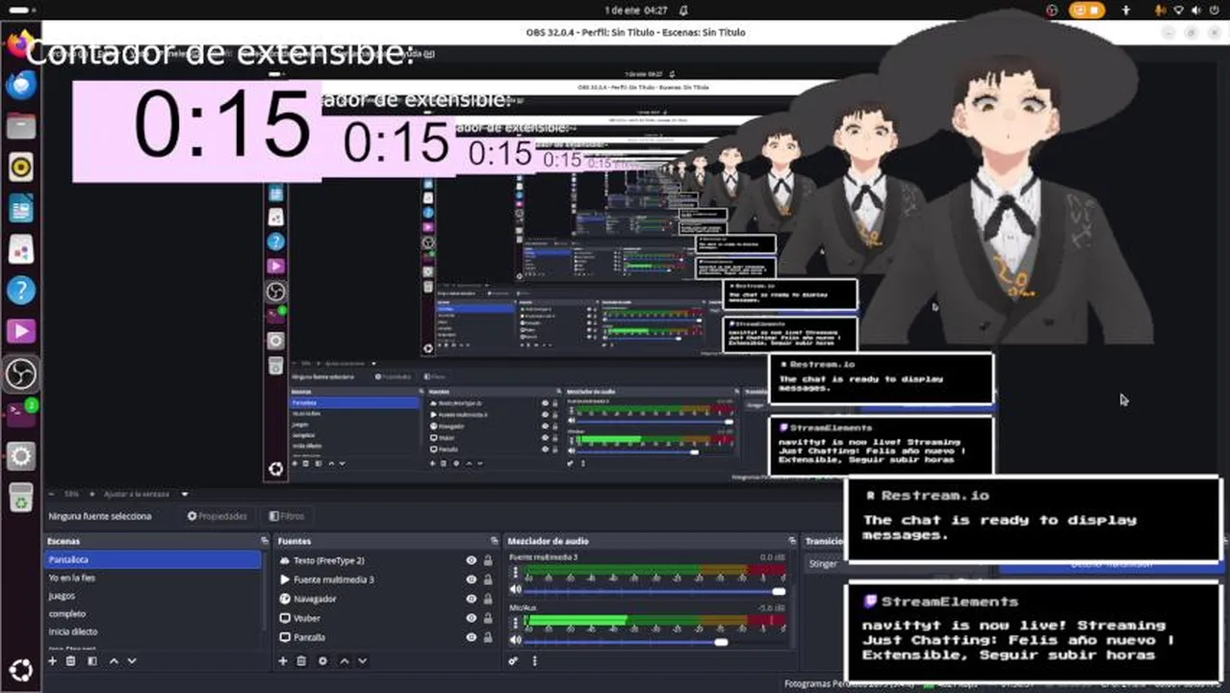Select the completo scene
Screen dimensions: 1230x693
tap(154, 613)
